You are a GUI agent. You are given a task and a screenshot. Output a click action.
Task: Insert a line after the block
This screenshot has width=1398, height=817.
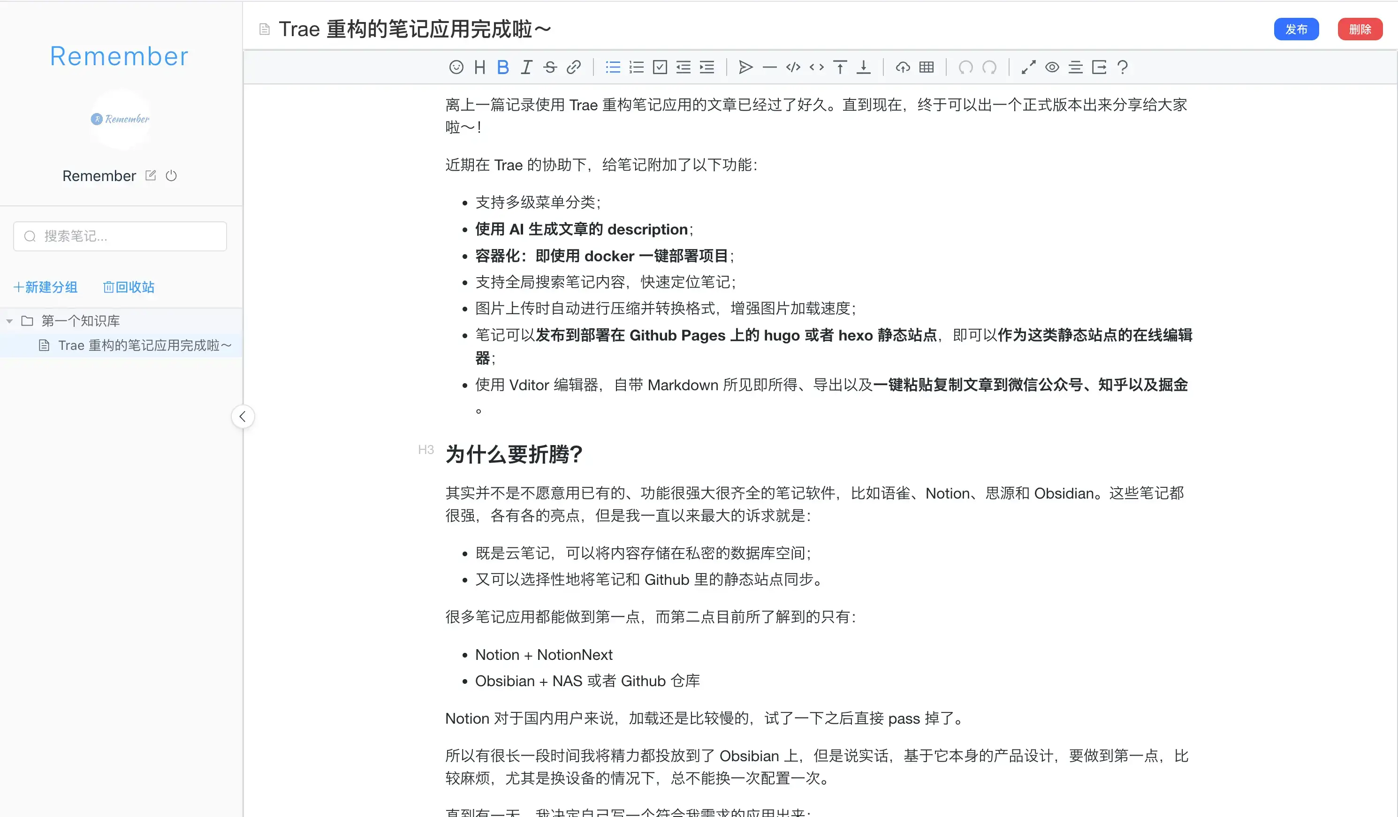863,67
